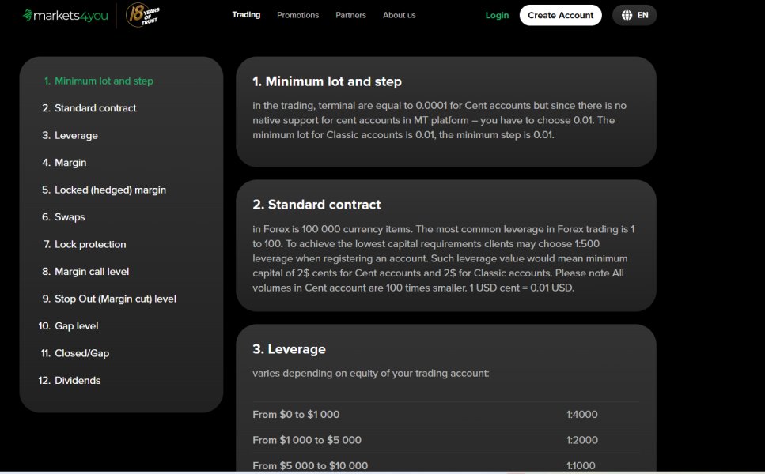765x474 pixels.
Task: Go to Standard contract in sidebar
Action: [x=95, y=108]
